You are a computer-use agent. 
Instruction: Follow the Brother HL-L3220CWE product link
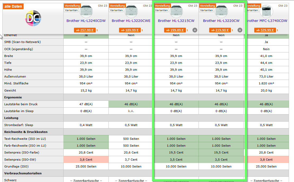[x=131, y=21]
